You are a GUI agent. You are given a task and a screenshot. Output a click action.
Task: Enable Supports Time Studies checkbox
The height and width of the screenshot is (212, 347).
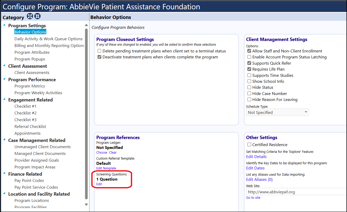tap(249, 75)
